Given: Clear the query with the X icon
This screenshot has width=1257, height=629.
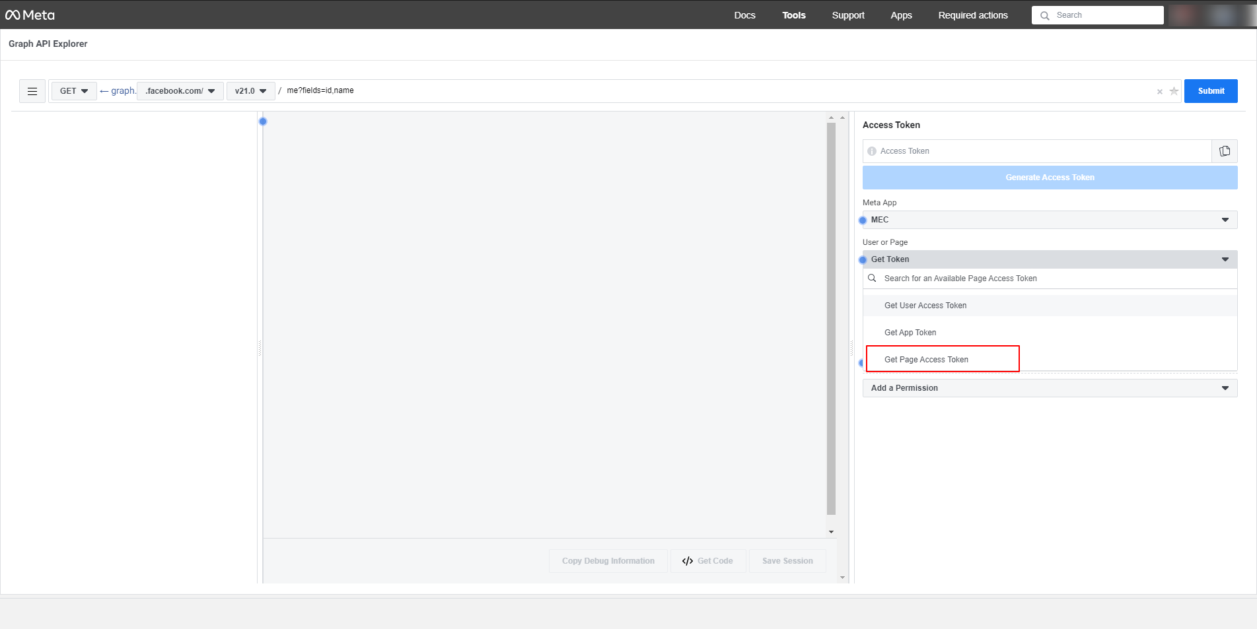Looking at the screenshot, I should (x=1159, y=92).
